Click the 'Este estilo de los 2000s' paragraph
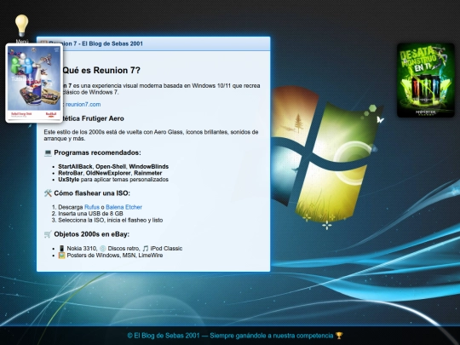Image resolution: width=460 pixels, height=345 pixels. [x=151, y=135]
